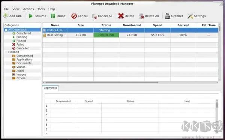The width and height of the screenshot is (225, 140).
Task: Click the red X Delete icon
Action: click(x=121, y=16)
